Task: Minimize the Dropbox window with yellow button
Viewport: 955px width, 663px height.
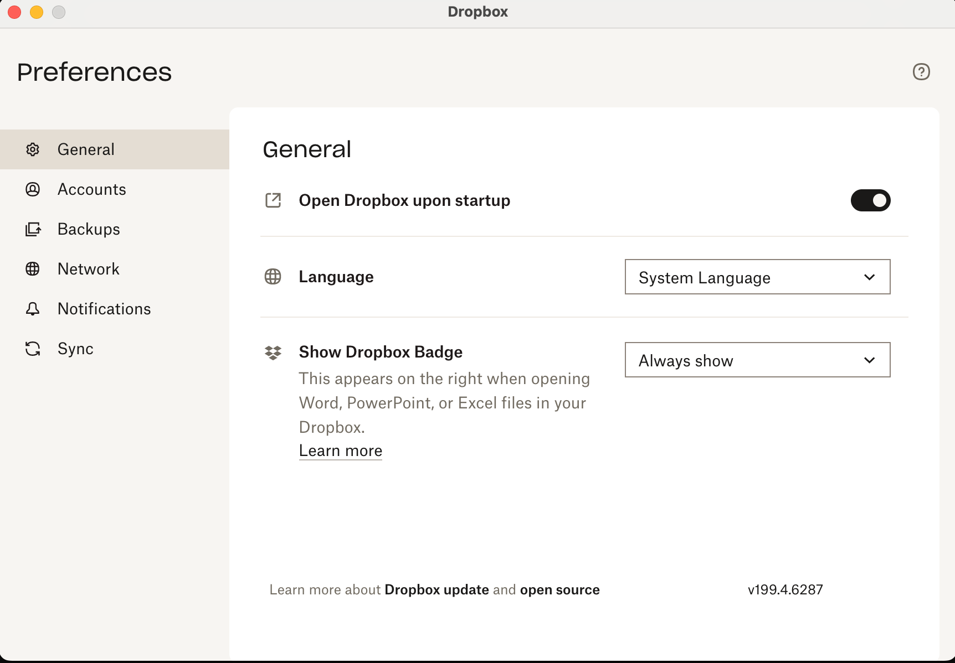Action: [37, 12]
